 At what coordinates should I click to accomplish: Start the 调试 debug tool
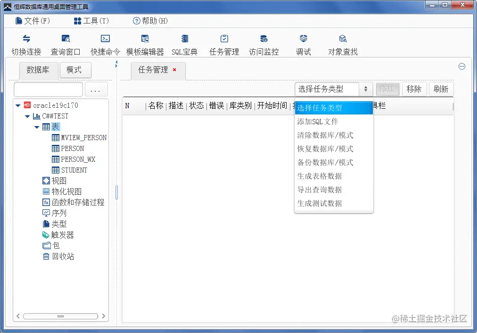tap(303, 39)
